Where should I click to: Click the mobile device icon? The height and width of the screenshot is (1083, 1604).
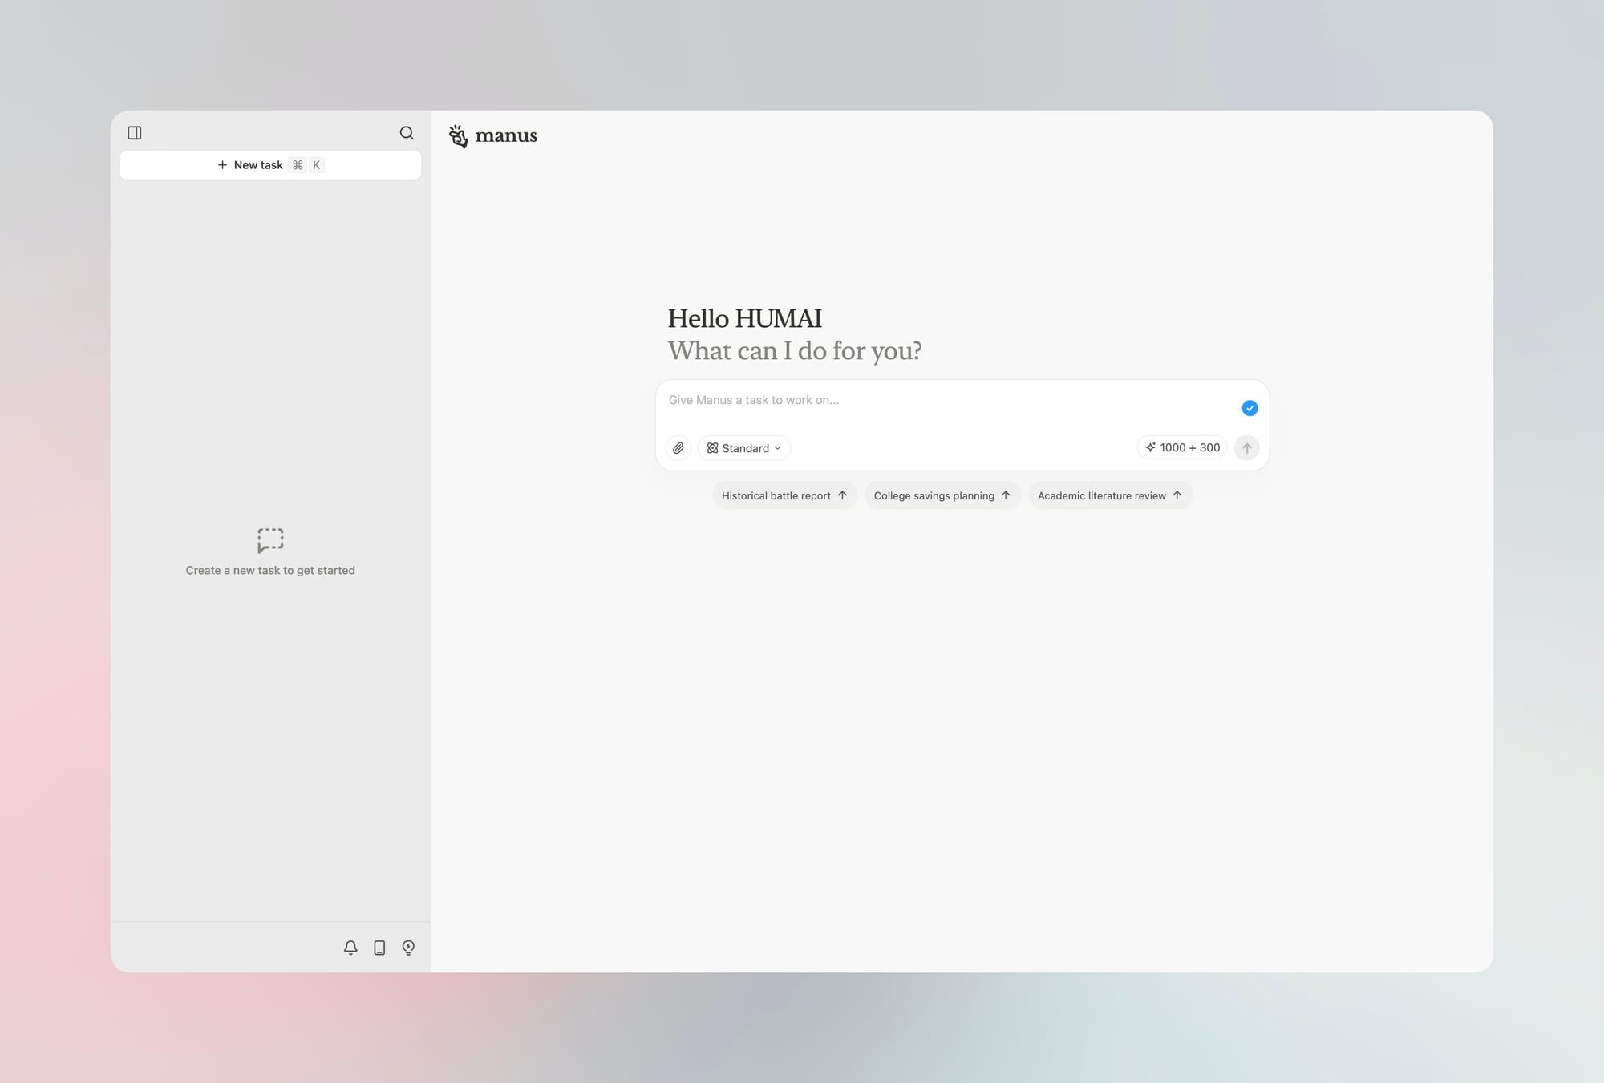(379, 948)
